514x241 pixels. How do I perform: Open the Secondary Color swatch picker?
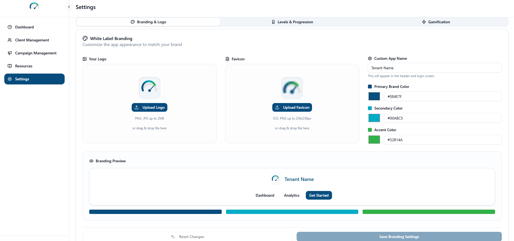click(374, 118)
